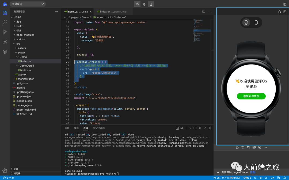Open the Source Control panel

(5, 32)
